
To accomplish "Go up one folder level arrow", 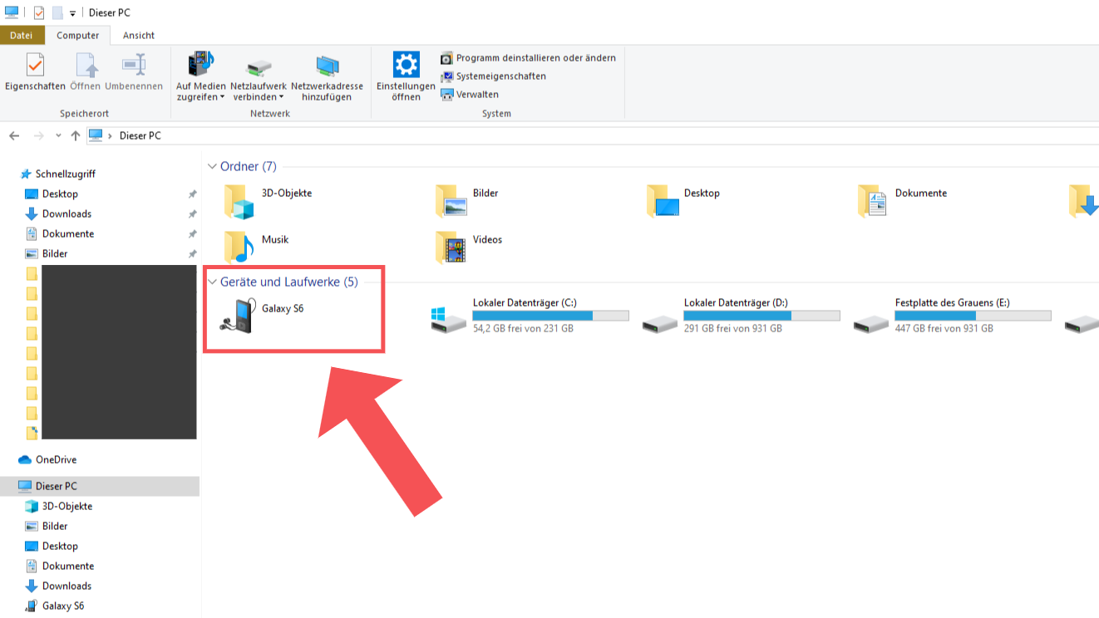I will tap(76, 135).
